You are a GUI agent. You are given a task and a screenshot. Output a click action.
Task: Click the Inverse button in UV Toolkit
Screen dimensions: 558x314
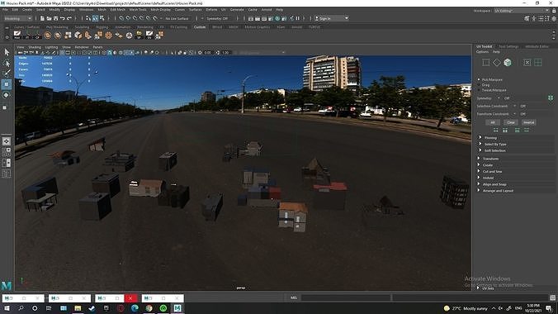[x=529, y=122]
